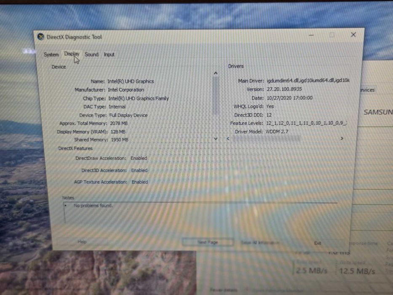
Task: Click the Save All Information button
Action: click(x=259, y=242)
